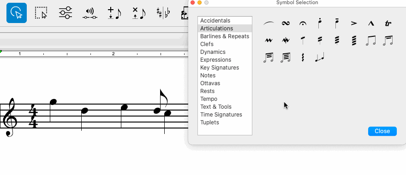Pick the double-beam two-note tremolo symbol
This screenshot has height=175, width=406.
click(x=388, y=41)
